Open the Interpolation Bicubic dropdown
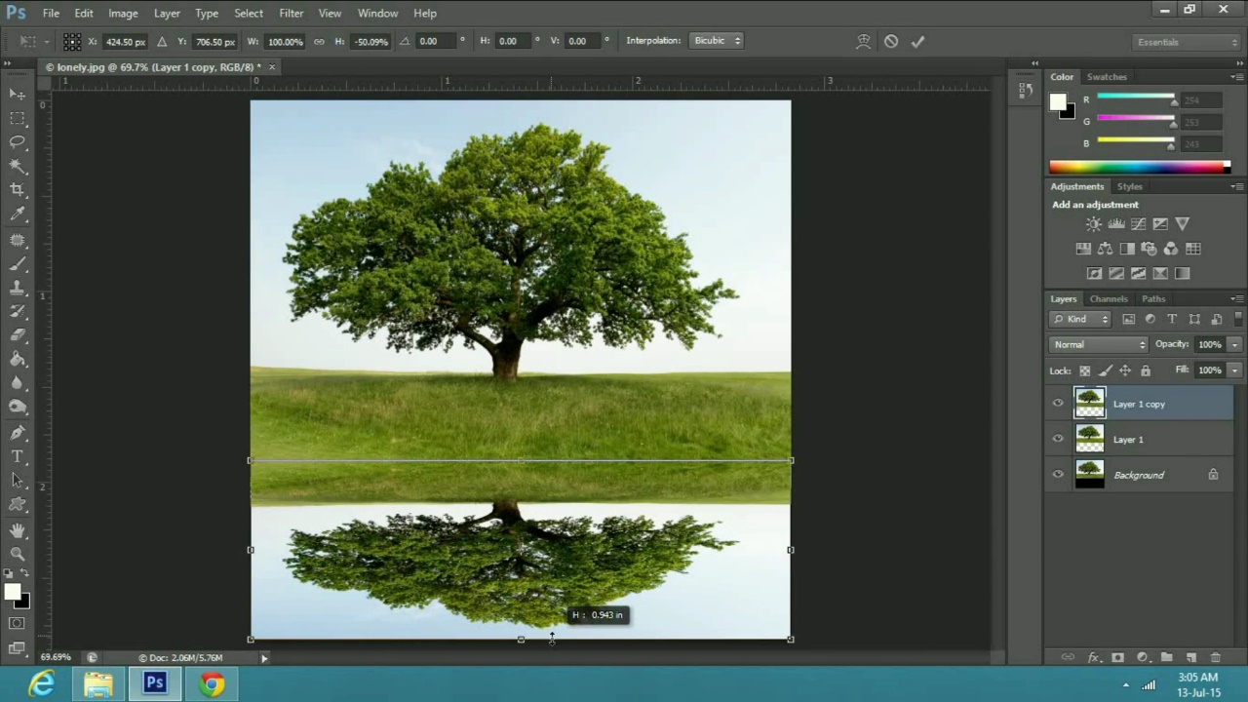This screenshot has width=1248, height=702. click(717, 41)
